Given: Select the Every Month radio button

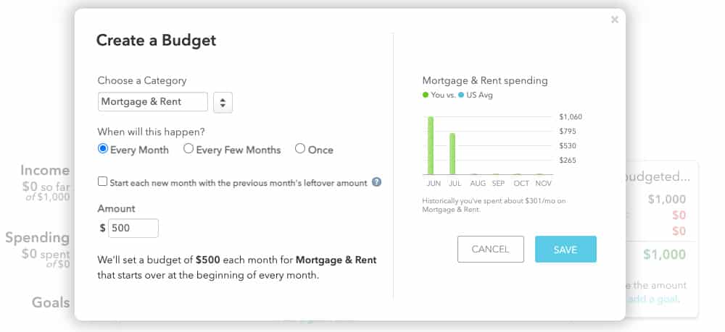Looking at the screenshot, I should (103, 148).
